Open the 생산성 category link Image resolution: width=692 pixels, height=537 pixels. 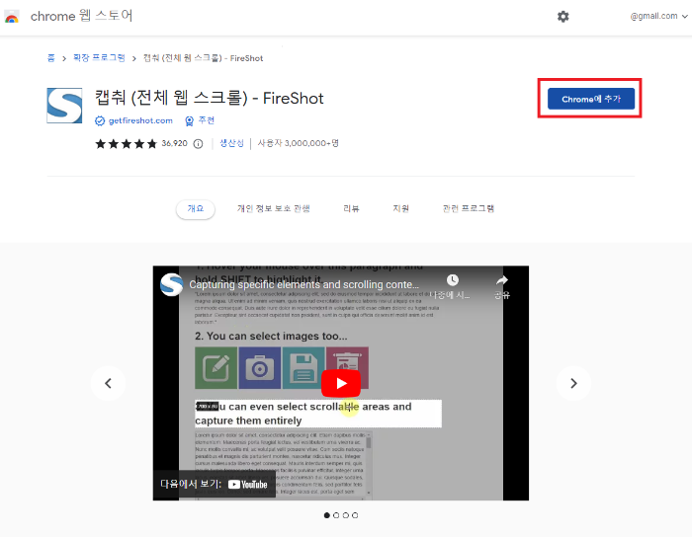[x=231, y=143]
